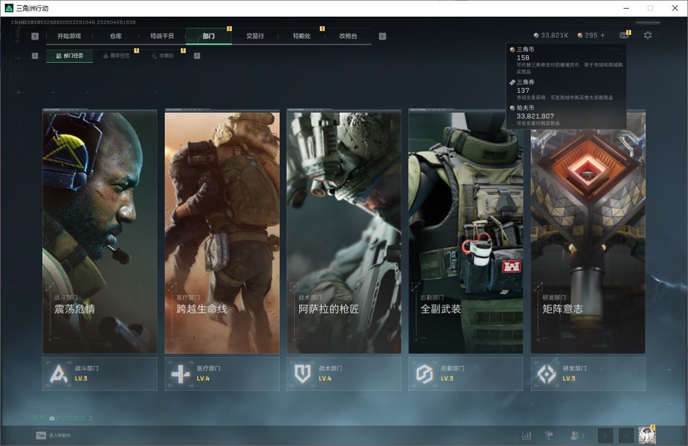The height and width of the screenshot is (446, 688).
Task: Select the 军需处 sub-tab
Action: (163, 56)
